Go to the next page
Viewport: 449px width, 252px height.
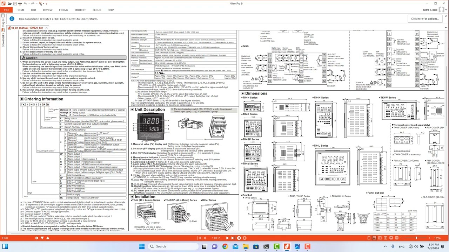coord(227,238)
